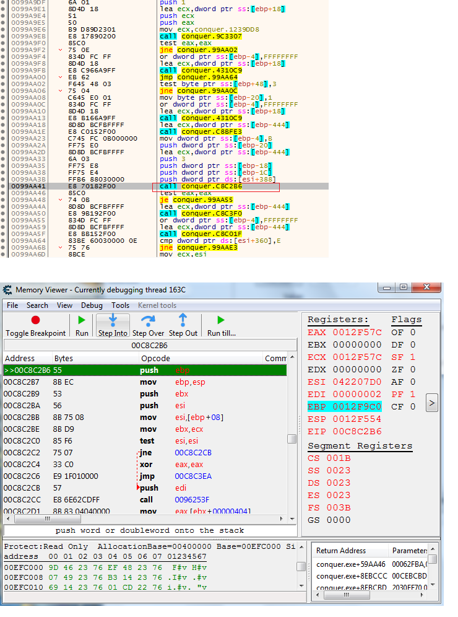This screenshot has width=458, height=617.
Task: Select row 00C8C2B9 push ebx
Action: click(x=145, y=394)
